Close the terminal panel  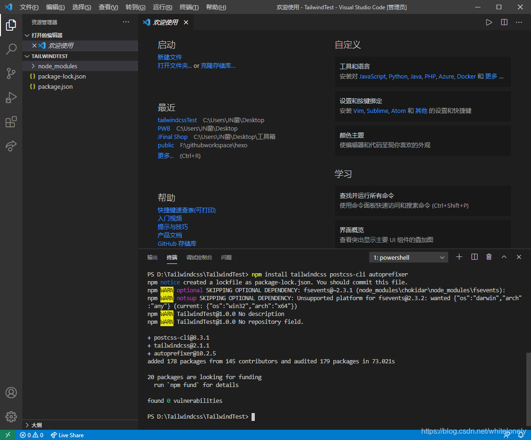point(519,257)
